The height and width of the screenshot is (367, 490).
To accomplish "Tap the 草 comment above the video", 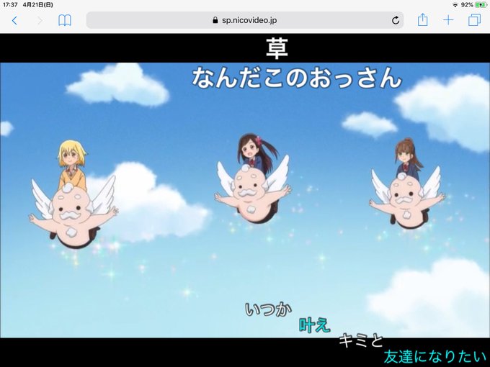I will pyautogui.click(x=277, y=48).
